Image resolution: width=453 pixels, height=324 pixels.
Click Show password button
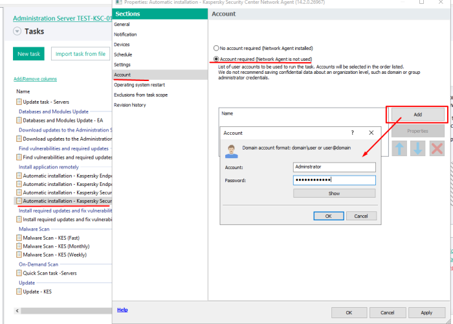(x=335, y=193)
